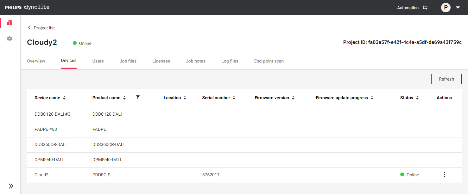
Task: Sort by Status column arrows
Action: (417, 98)
